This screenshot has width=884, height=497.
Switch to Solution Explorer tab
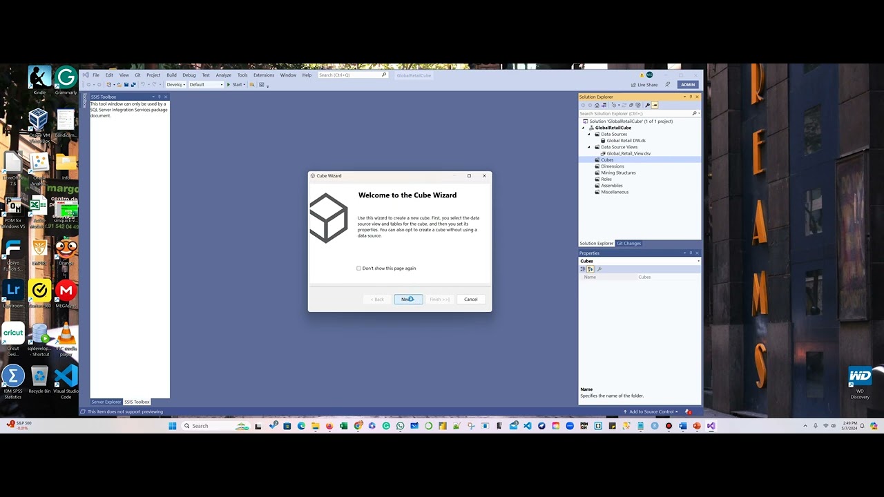pyautogui.click(x=597, y=243)
